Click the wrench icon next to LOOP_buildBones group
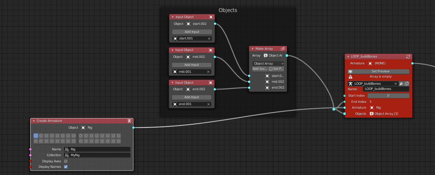This screenshot has width=435, height=175. (x=401, y=84)
